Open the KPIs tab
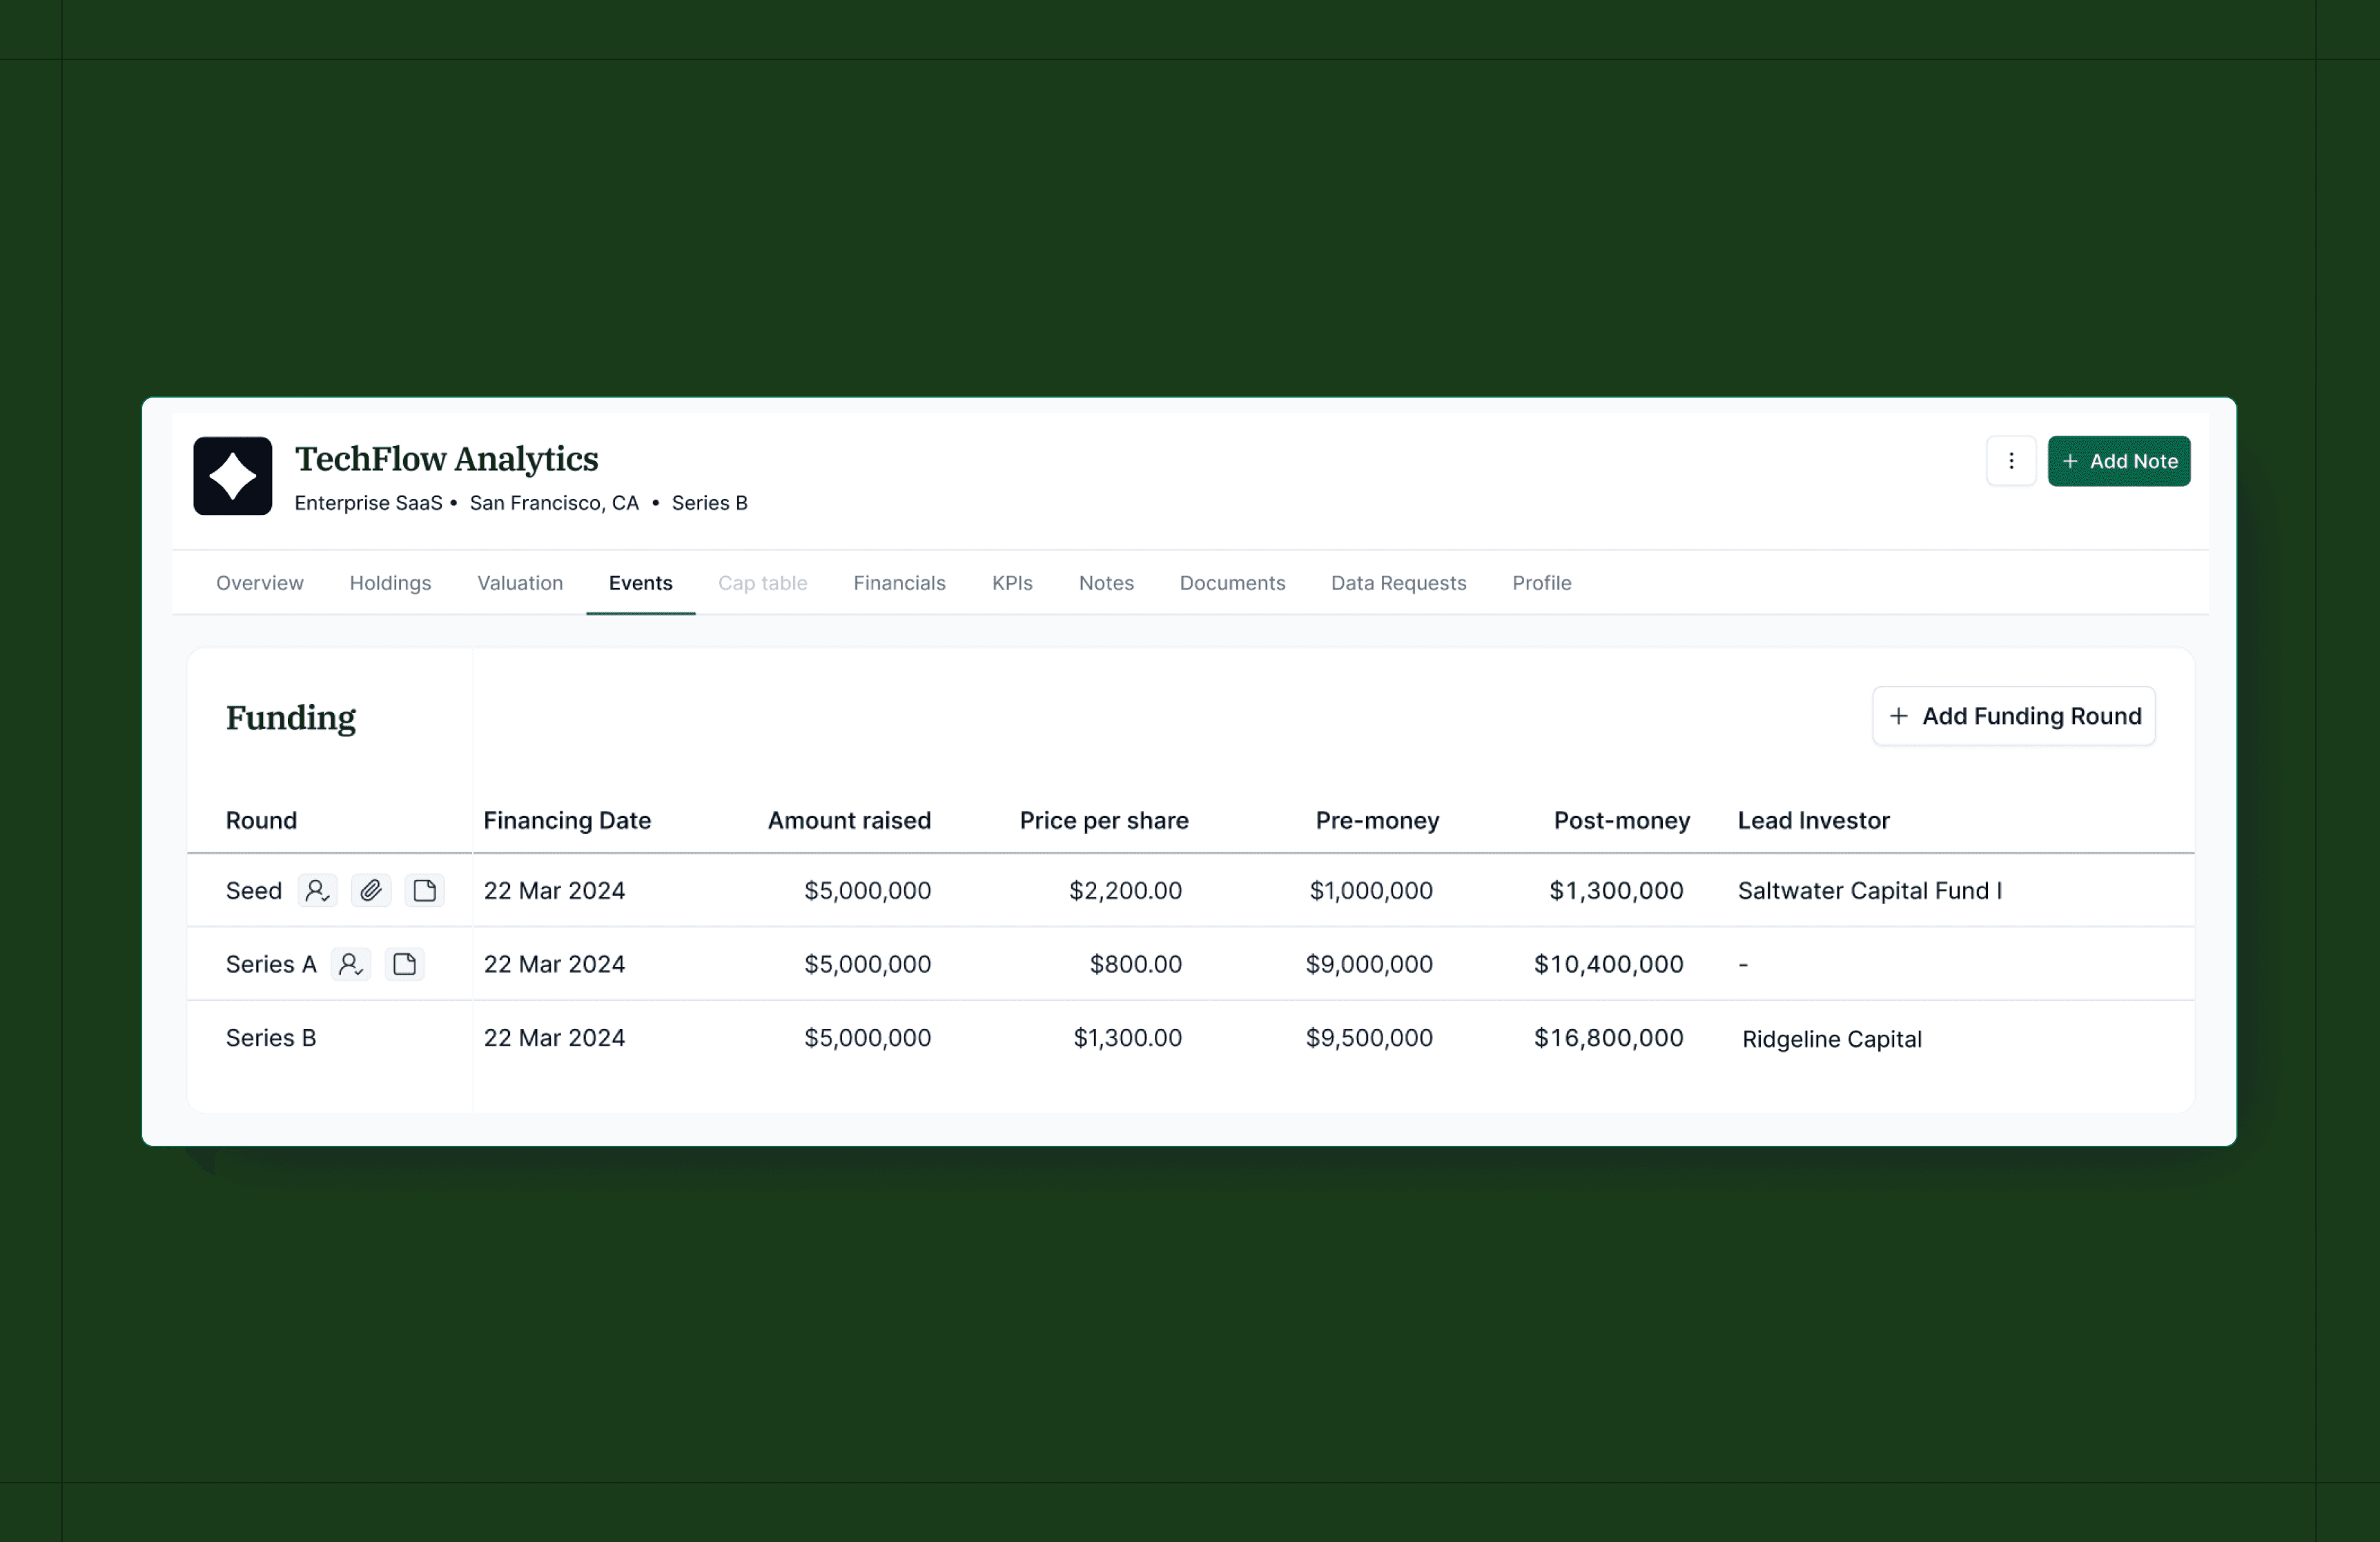Image resolution: width=2380 pixels, height=1542 pixels. click(1011, 583)
